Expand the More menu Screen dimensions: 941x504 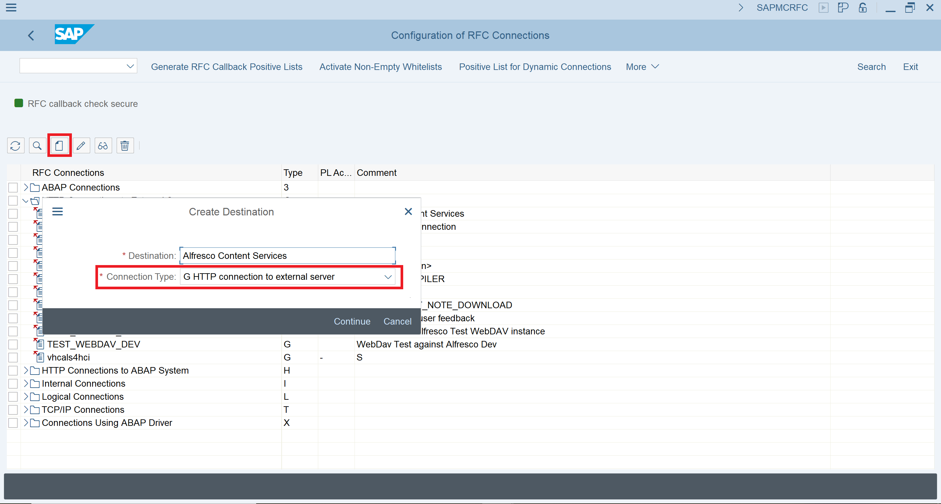[642, 67]
